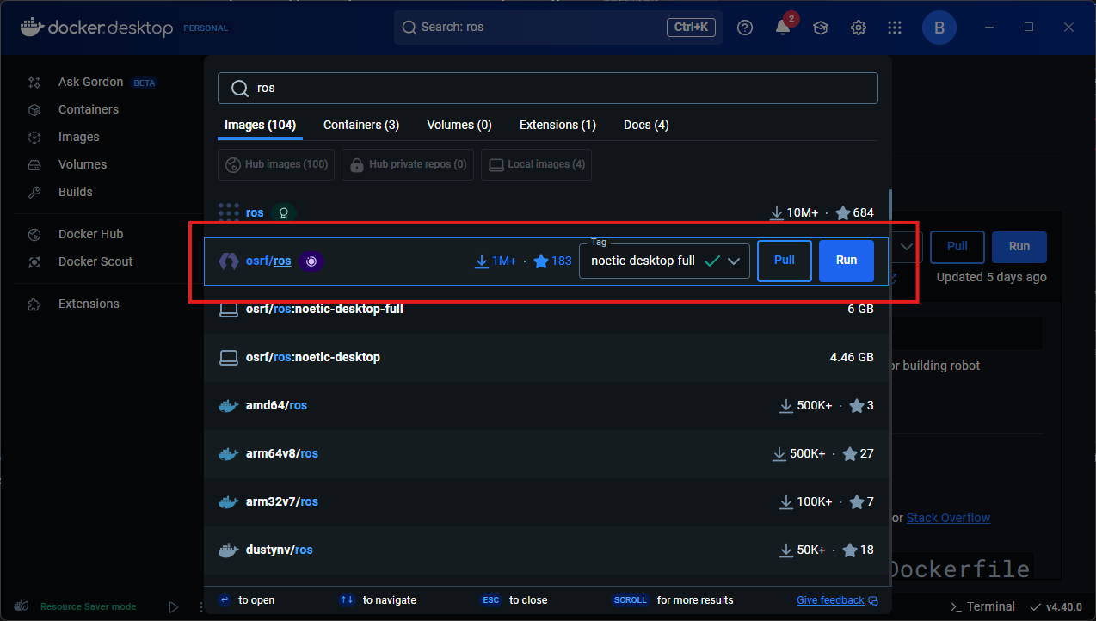Screen dimensions: 1096x621
Task: Switch to the Images (104) tab
Action: 260,126
